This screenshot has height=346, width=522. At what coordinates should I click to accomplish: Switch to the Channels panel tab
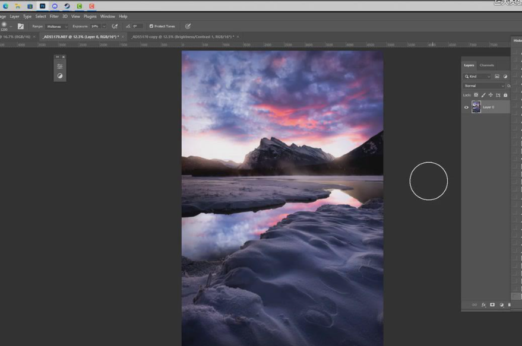click(487, 65)
